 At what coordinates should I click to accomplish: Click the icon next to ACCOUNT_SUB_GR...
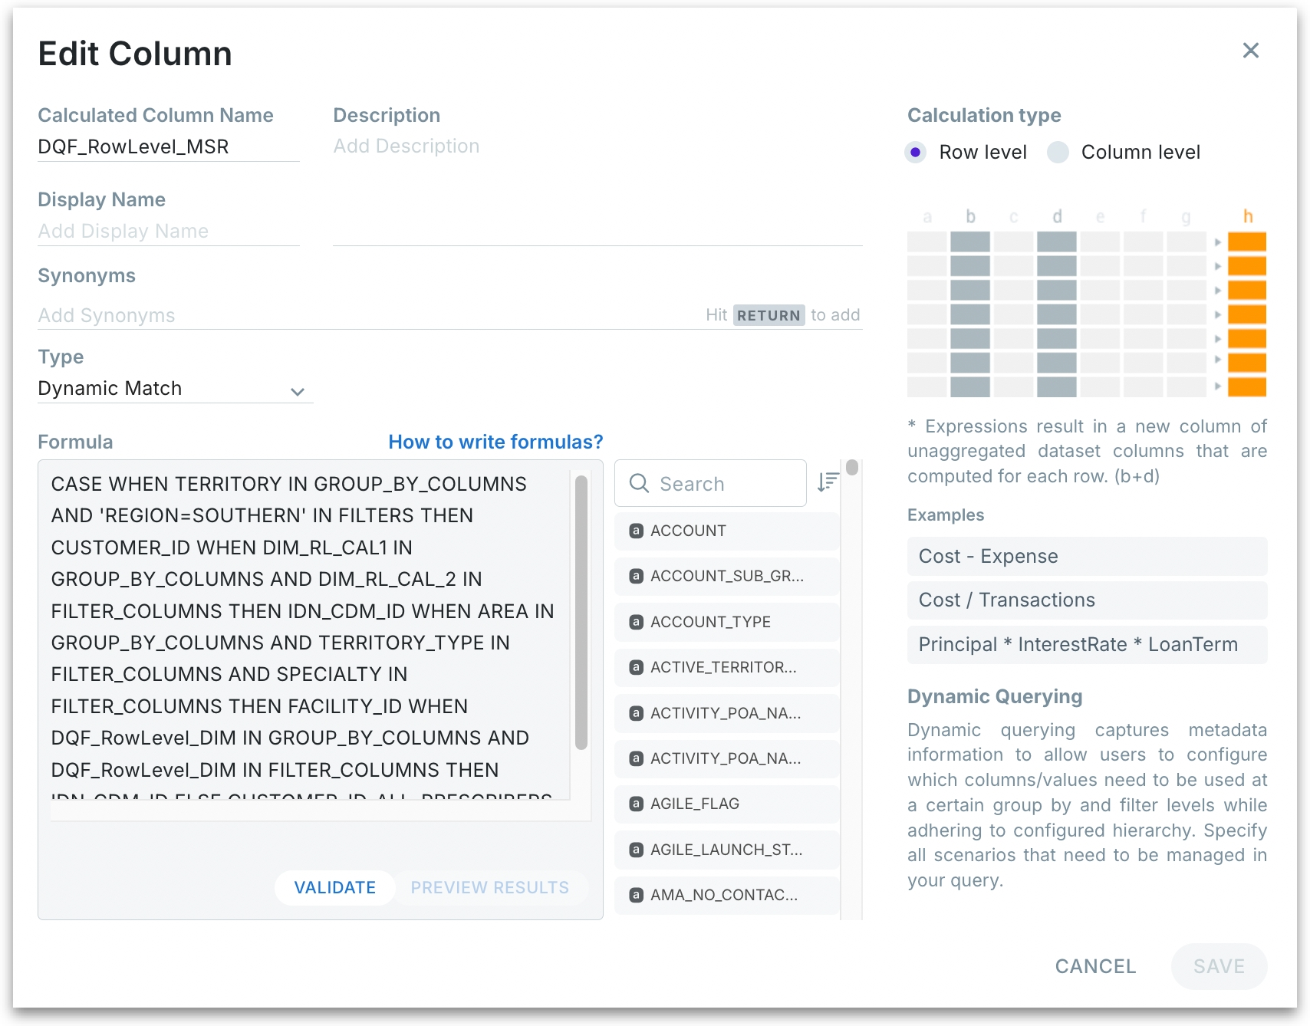tap(636, 576)
